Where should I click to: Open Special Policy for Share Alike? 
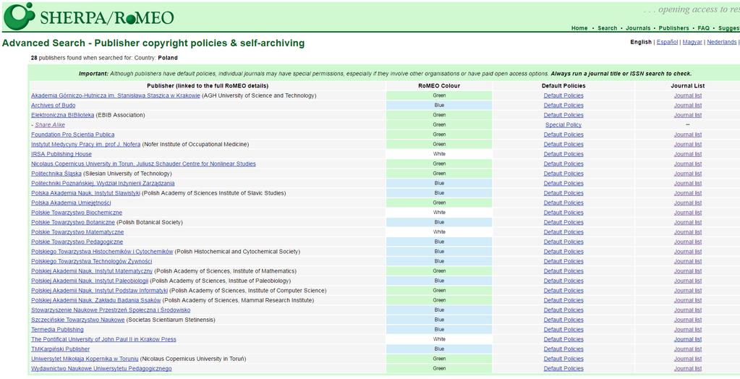(563, 125)
